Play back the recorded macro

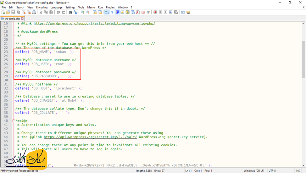tap(165, 12)
